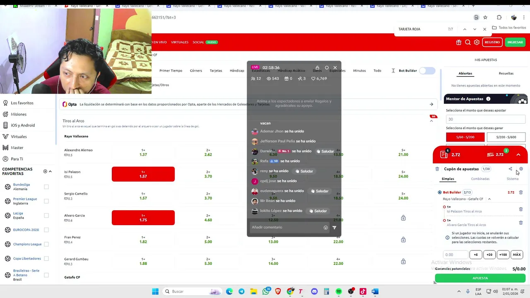Click the Mentor de Apuestas info icon

[x=488, y=99]
